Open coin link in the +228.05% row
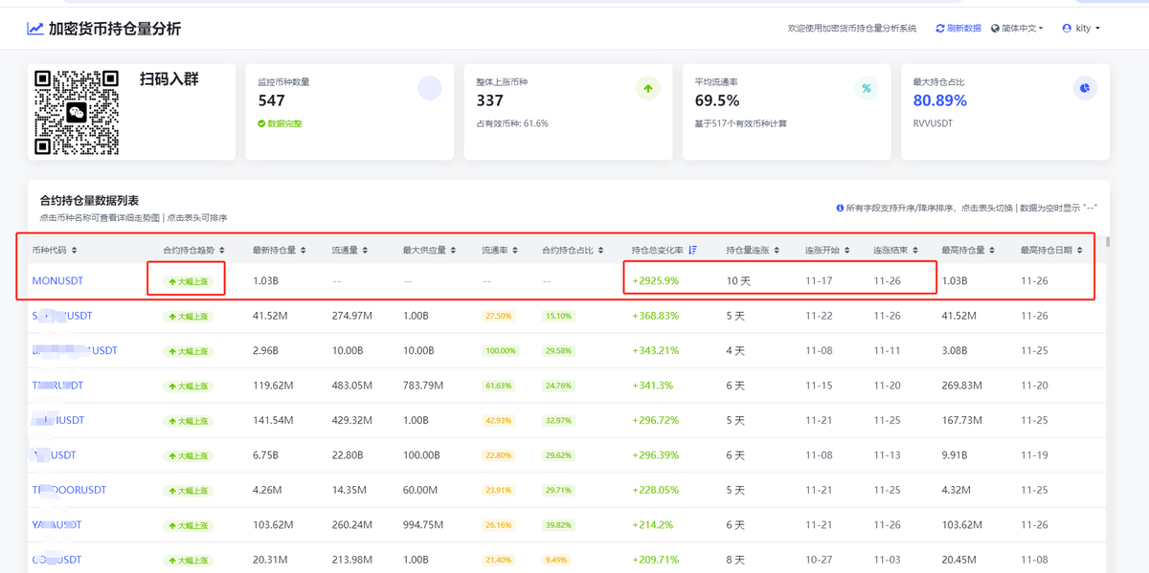The image size is (1149, 573). [x=69, y=490]
